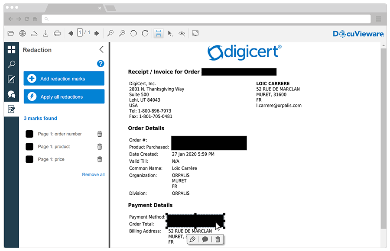390x251 pixels.
Task: Click the fullscreen display icon
Action: coord(195,33)
